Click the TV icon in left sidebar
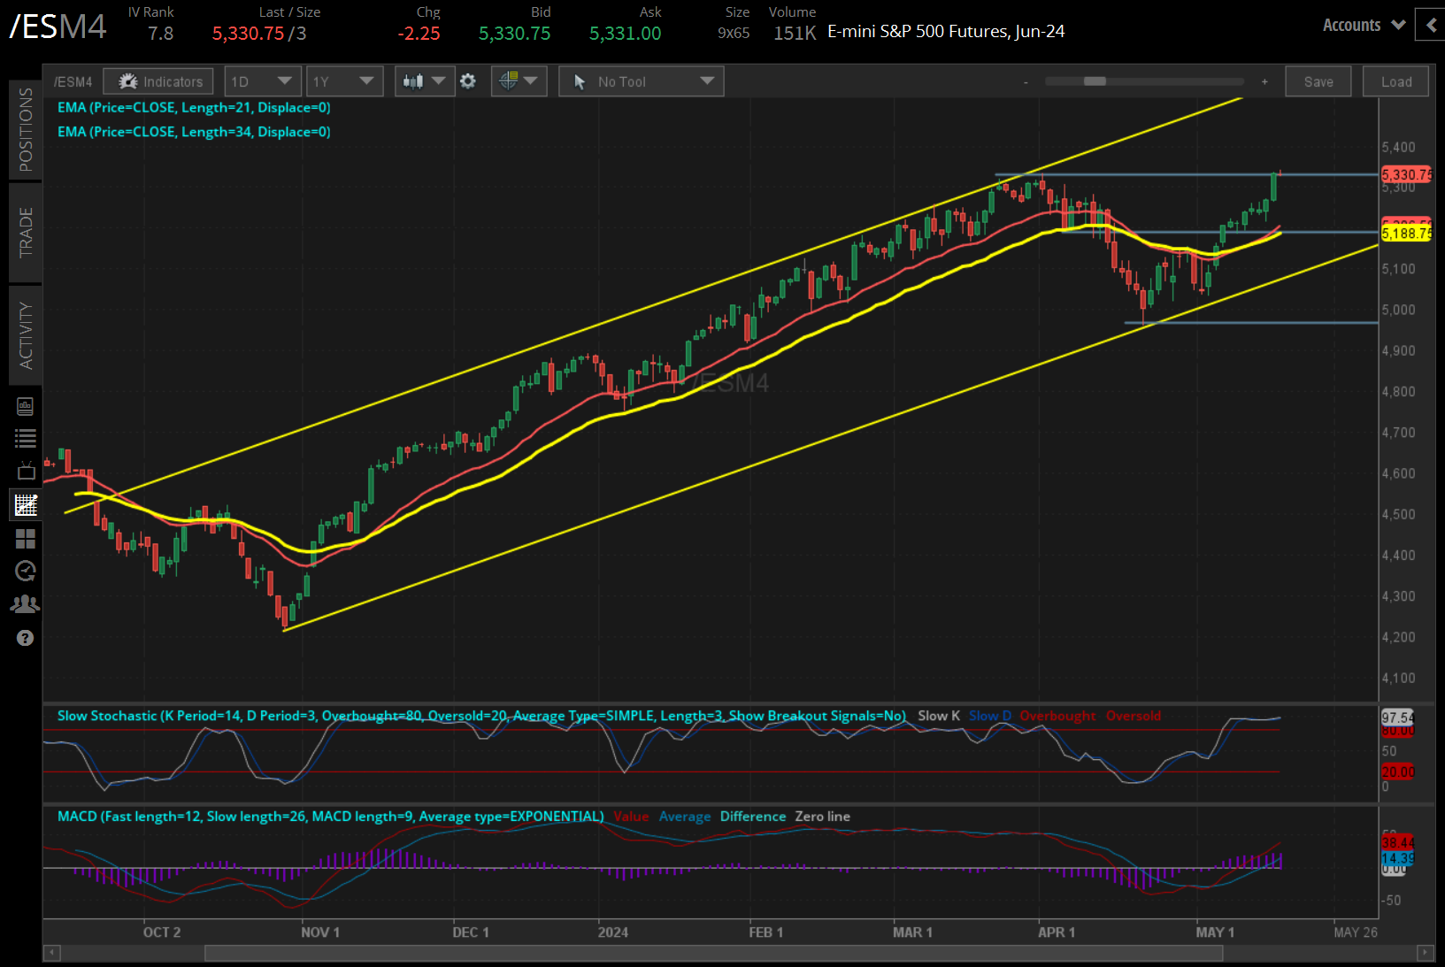This screenshot has height=967, width=1445. [x=25, y=471]
